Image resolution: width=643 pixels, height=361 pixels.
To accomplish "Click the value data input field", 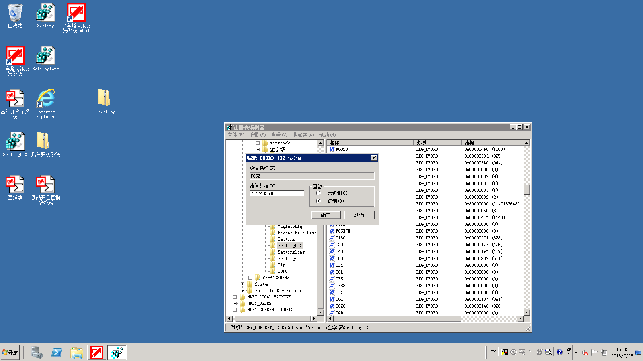I will (276, 193).
